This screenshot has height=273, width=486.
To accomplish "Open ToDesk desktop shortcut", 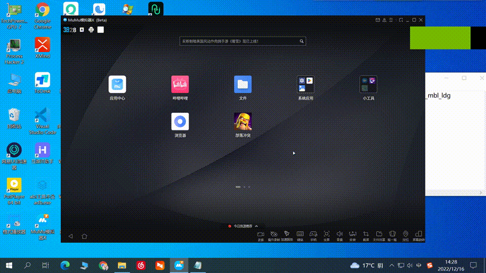I will point(43,83).
